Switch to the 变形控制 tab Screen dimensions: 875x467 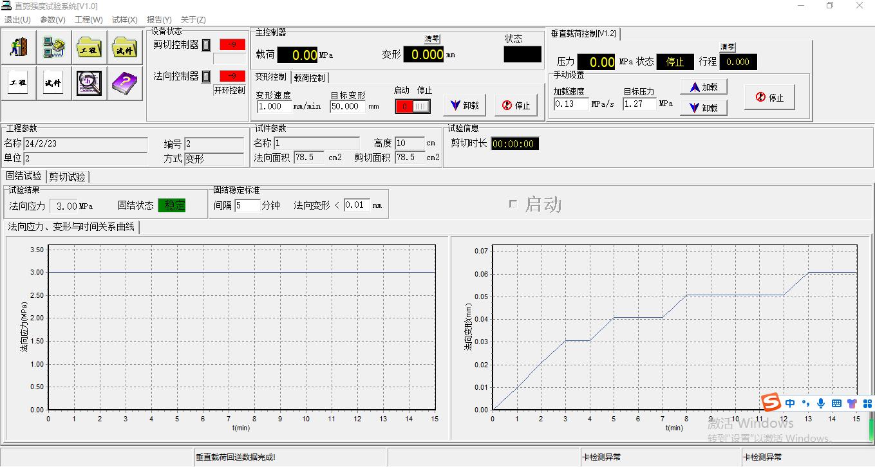[270, 77]
